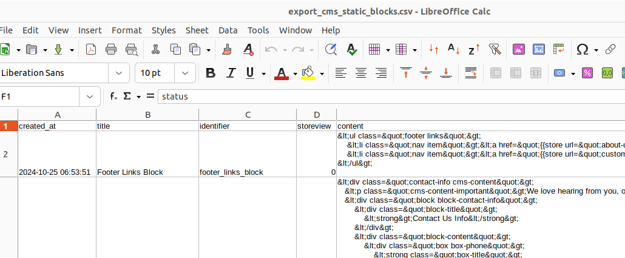Click the Cut scissors icon
625x258 pixels.
155,50
